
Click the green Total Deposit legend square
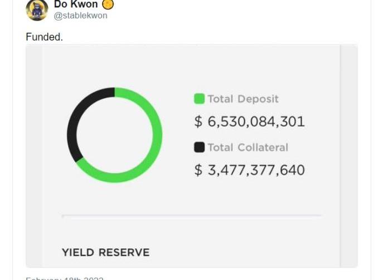click(x=199, y=99)
